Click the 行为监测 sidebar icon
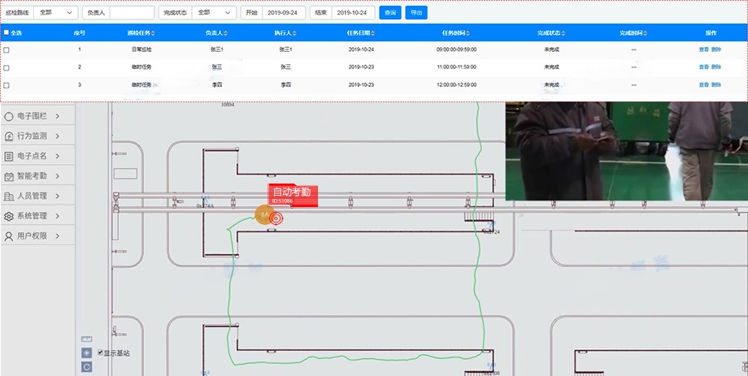Viewport: 748px width, 376px height. pos(9,136)
